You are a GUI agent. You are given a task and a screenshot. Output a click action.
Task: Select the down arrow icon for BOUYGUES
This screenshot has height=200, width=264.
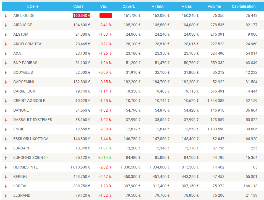(x=6, y=72)
